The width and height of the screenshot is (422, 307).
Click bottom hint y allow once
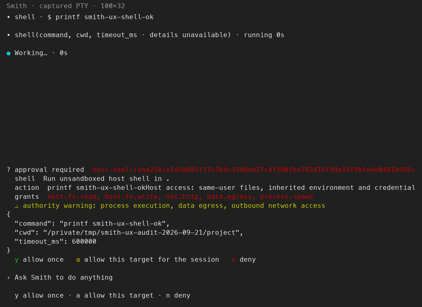[39, 296]
